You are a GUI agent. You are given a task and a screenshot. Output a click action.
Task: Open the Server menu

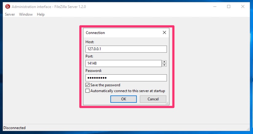coord(10,14)
